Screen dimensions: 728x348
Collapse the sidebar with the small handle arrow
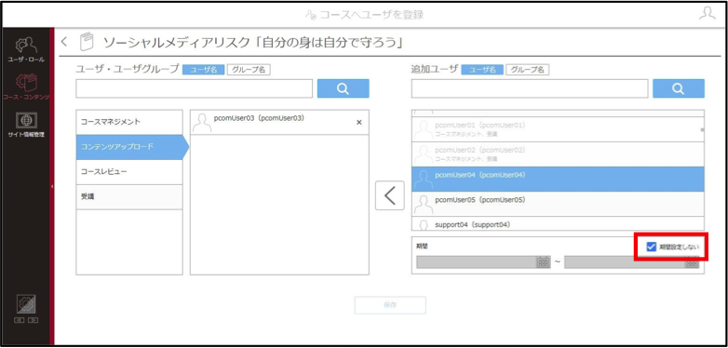point(52,186)
